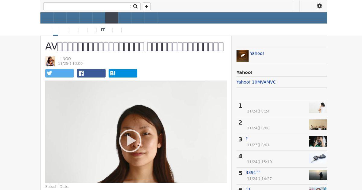362x190 pixels.
Task: Click the 11/24() 14:27 ranking timestamp
Action: click(x=259, y=179)
